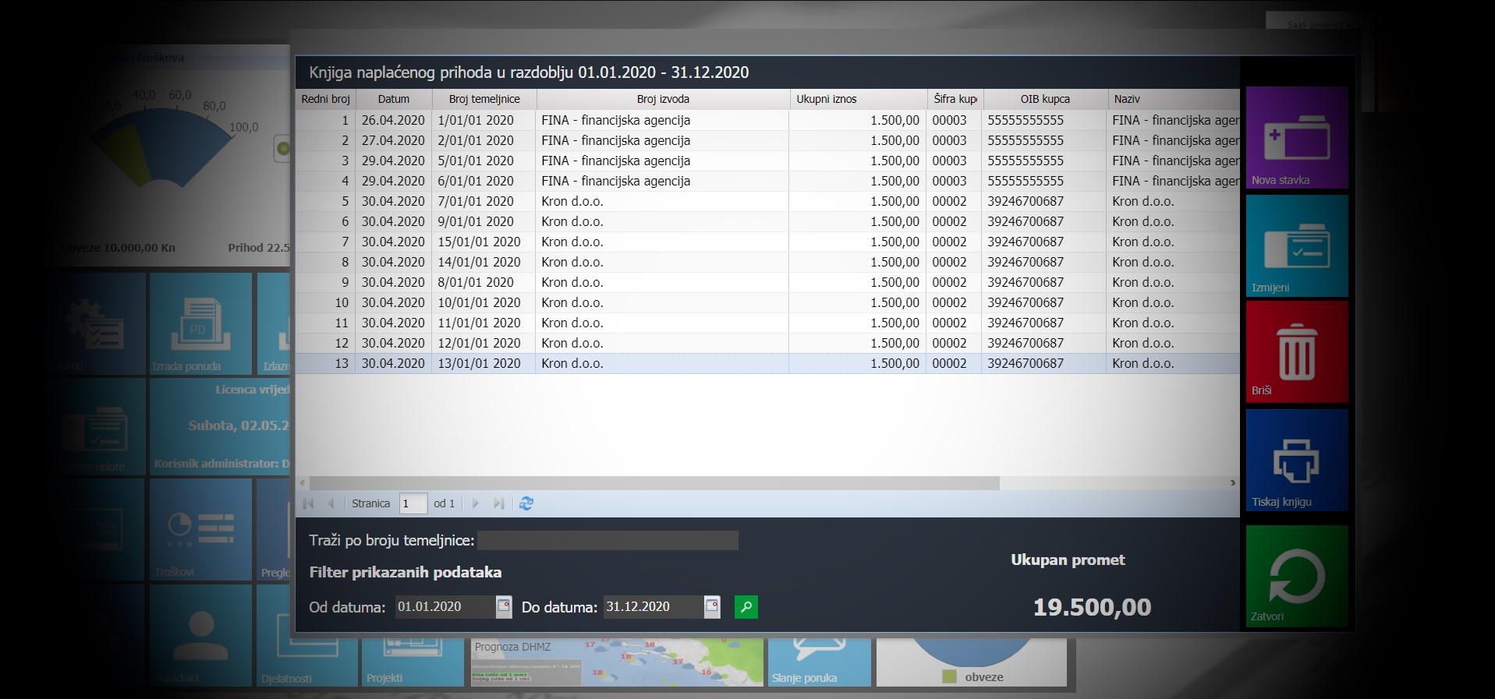Sort by the Šifra kupca column header

pyautogui.click(x=955, y=99)
